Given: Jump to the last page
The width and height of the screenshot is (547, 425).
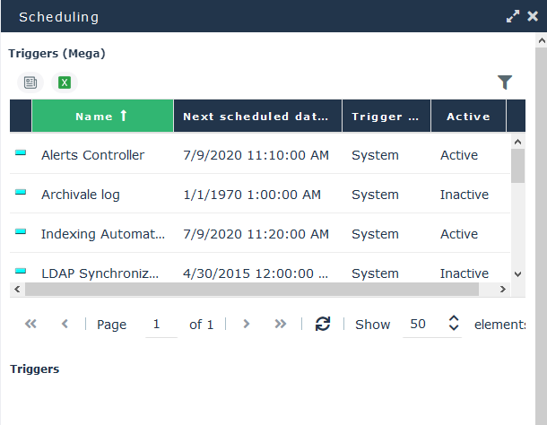Looking at the screenshot, I should click(x=280, y=325).
